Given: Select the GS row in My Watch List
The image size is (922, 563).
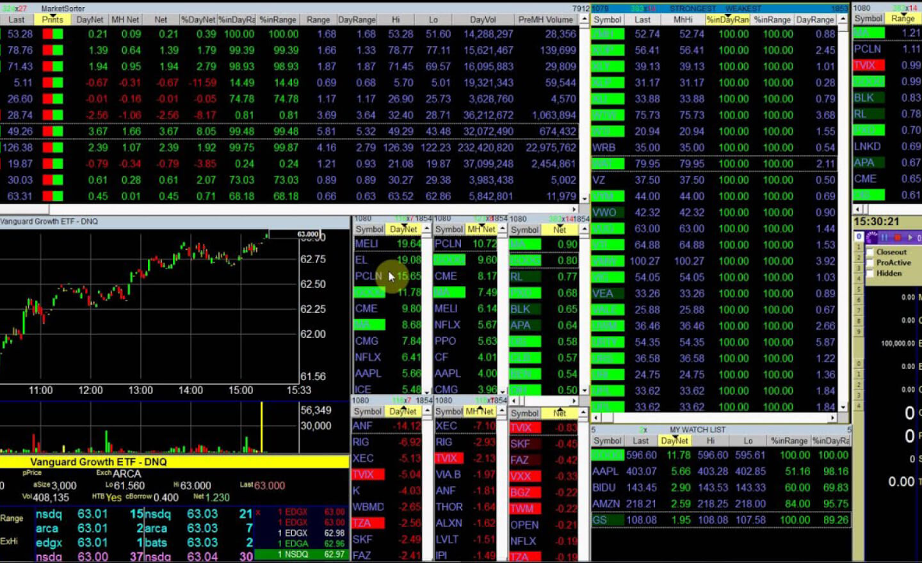Looking at the screenshot, I should 721,520.
